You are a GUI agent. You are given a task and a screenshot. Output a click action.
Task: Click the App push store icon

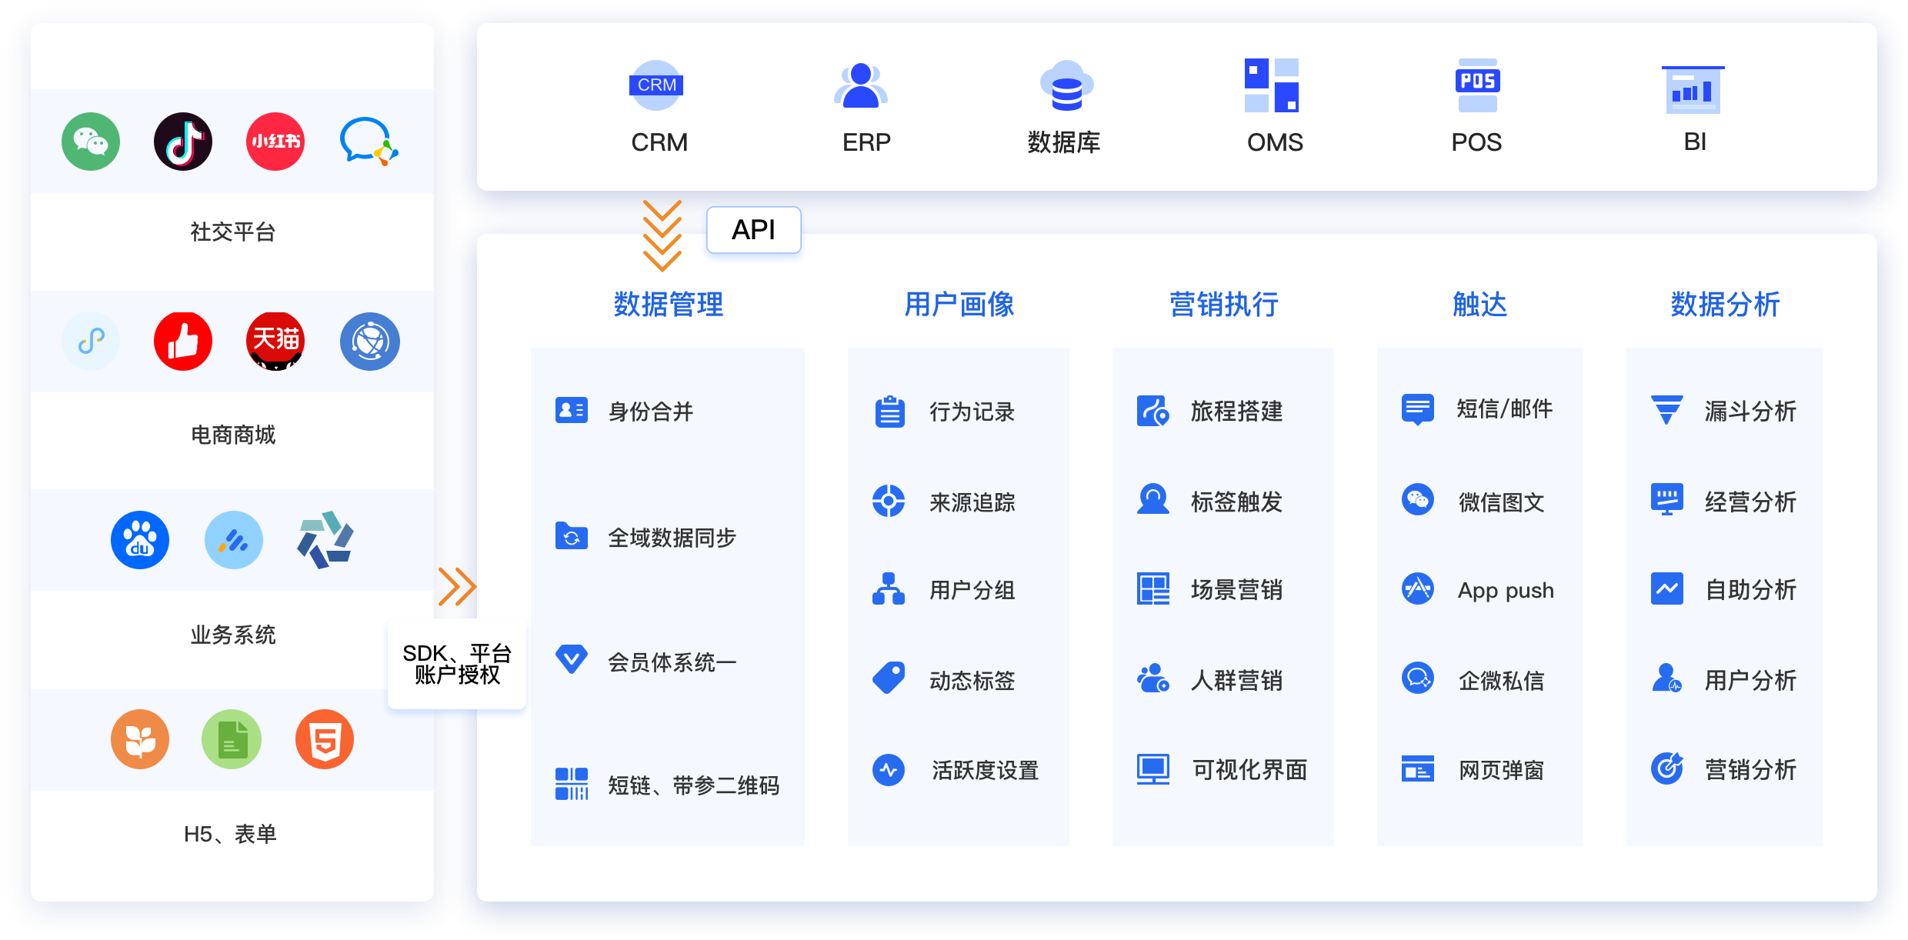point(1418,588)
